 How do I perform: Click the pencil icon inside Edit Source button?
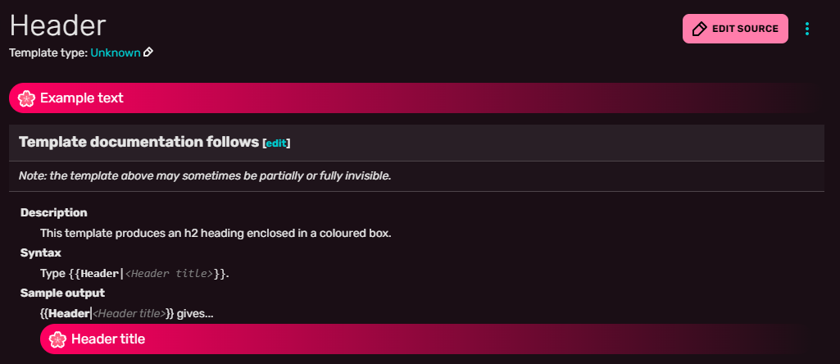(699, 29)
